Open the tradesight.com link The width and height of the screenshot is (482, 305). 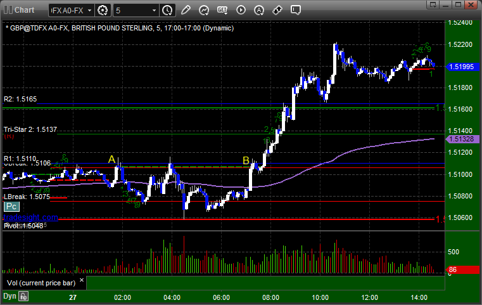30,217
